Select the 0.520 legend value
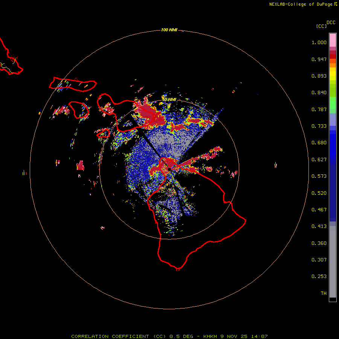Image resolution: width=339 pixels, height=339 pixels. click(319, 193)
